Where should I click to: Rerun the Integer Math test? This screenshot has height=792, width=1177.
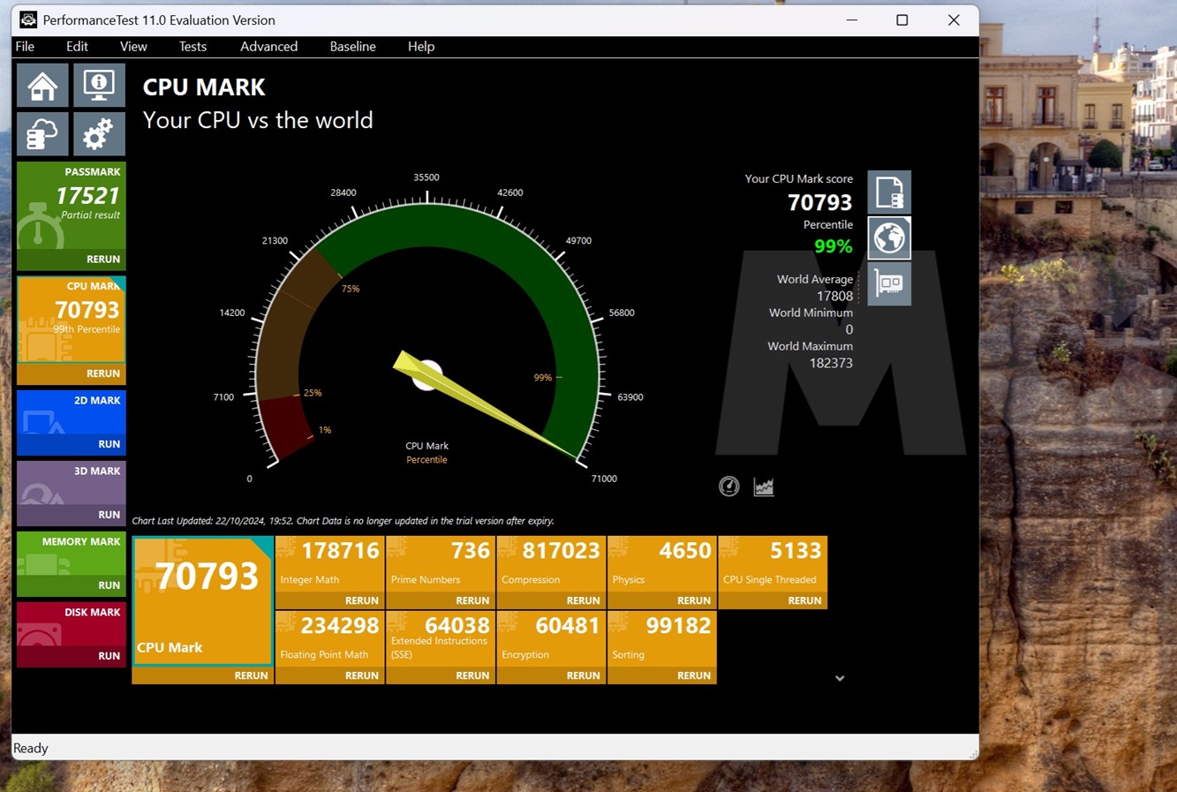click(x=361, y=600)
